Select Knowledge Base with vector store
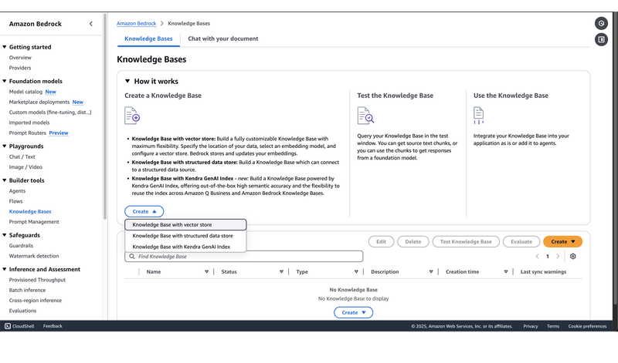This screenshot has width=618, height=363. 185,224
